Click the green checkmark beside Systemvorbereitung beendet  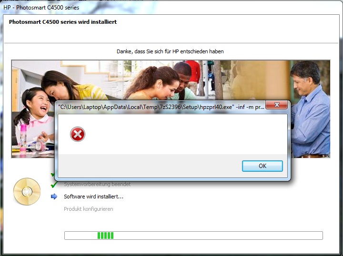point(54,185)
